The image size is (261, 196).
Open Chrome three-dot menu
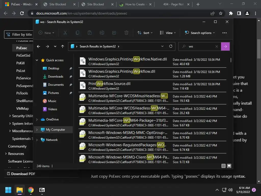255,13
